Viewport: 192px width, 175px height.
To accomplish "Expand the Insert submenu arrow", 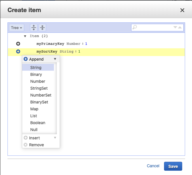I will (x=55, y=138).
